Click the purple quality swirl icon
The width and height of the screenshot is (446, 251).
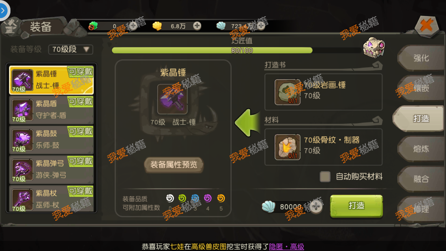tap(208, 198)
